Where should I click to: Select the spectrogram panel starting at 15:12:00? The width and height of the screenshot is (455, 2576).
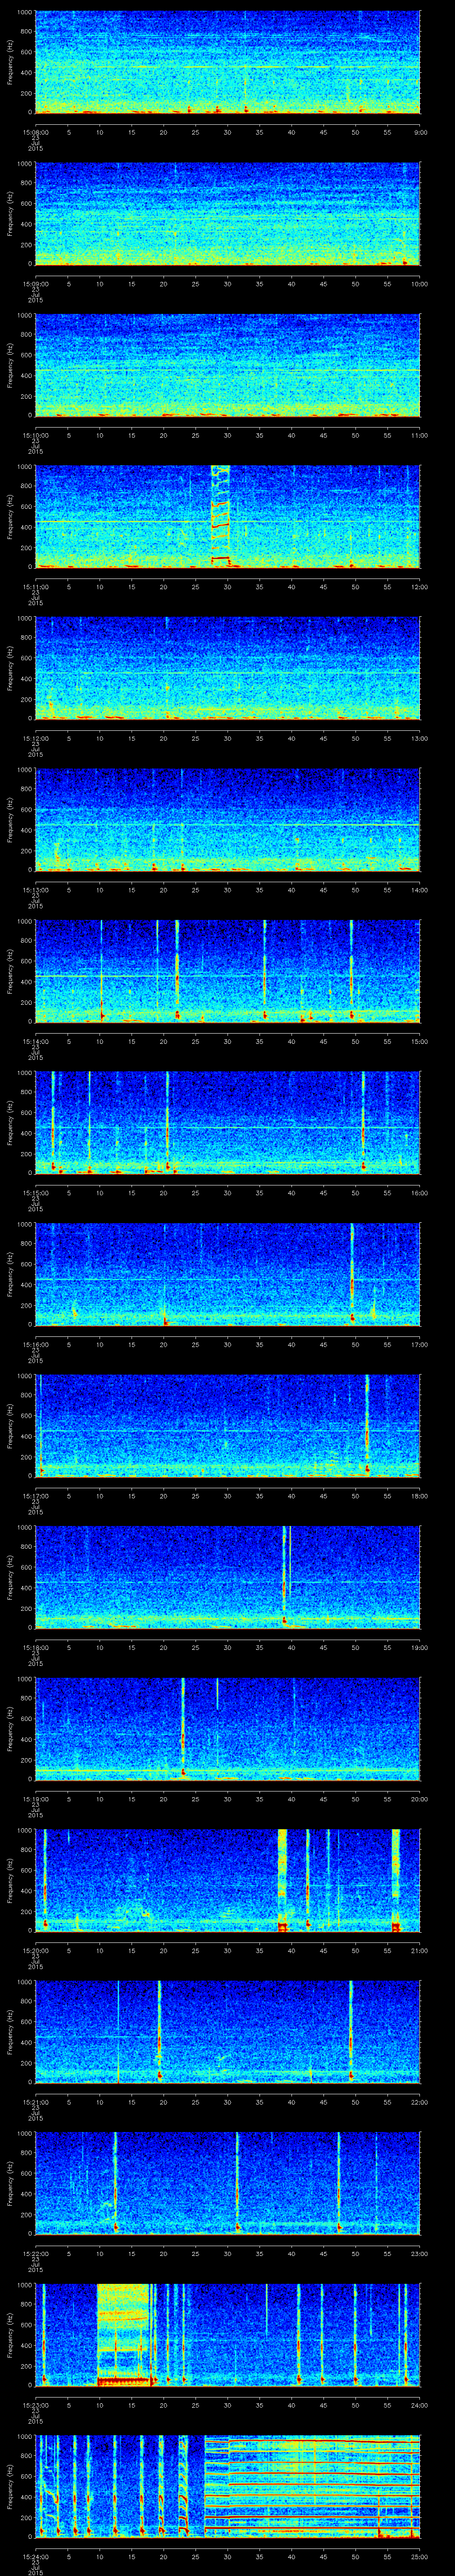point(227,669)
